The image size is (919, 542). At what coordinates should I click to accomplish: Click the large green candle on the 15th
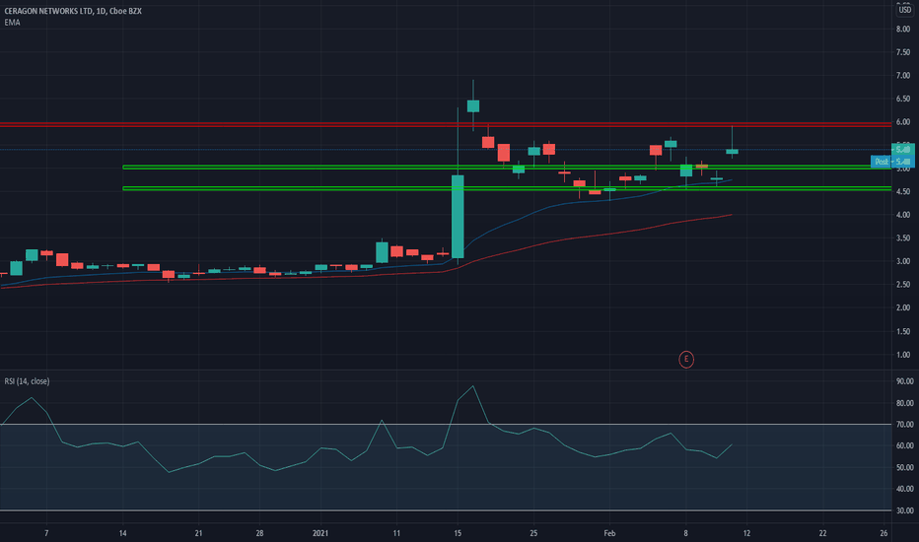458,216
